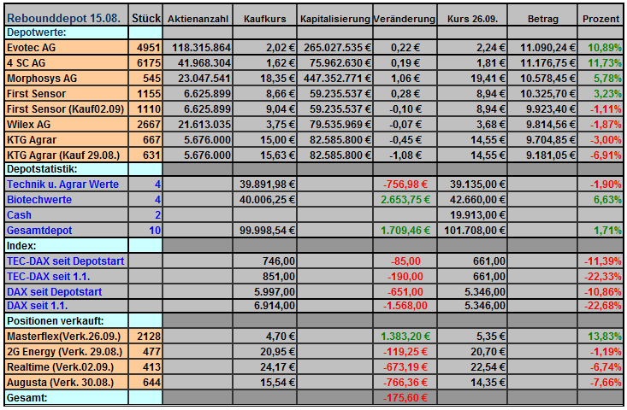Screen dimensions: 627x410
Task: Click Evotec's Stück value '4951'
Action: [x=148, y=48]
